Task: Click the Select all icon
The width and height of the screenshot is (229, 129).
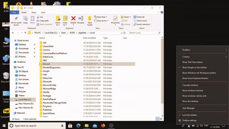Action: pos(135,17)
